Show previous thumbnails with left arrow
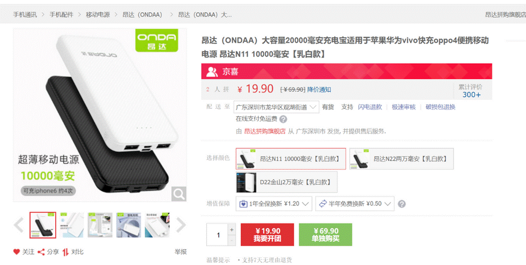The height and width of the screenshot is (265, 526). [19, 225]
